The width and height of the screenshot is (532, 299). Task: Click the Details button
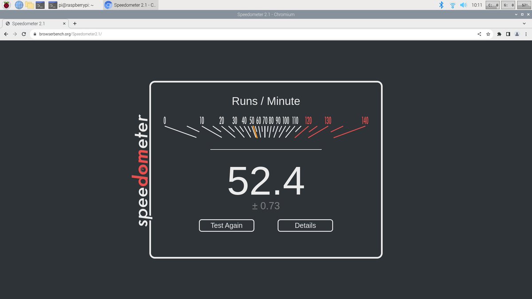(x=305, y=225)
